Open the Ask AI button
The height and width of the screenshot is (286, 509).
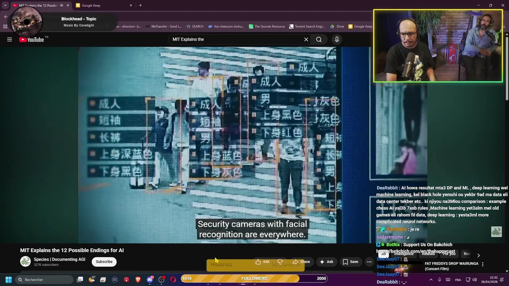pos(326,262)
